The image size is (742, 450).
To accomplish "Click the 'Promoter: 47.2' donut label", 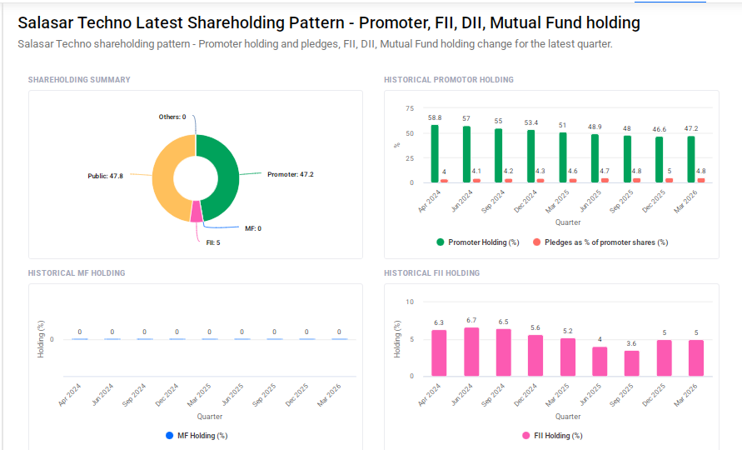I will pos(290,174).
